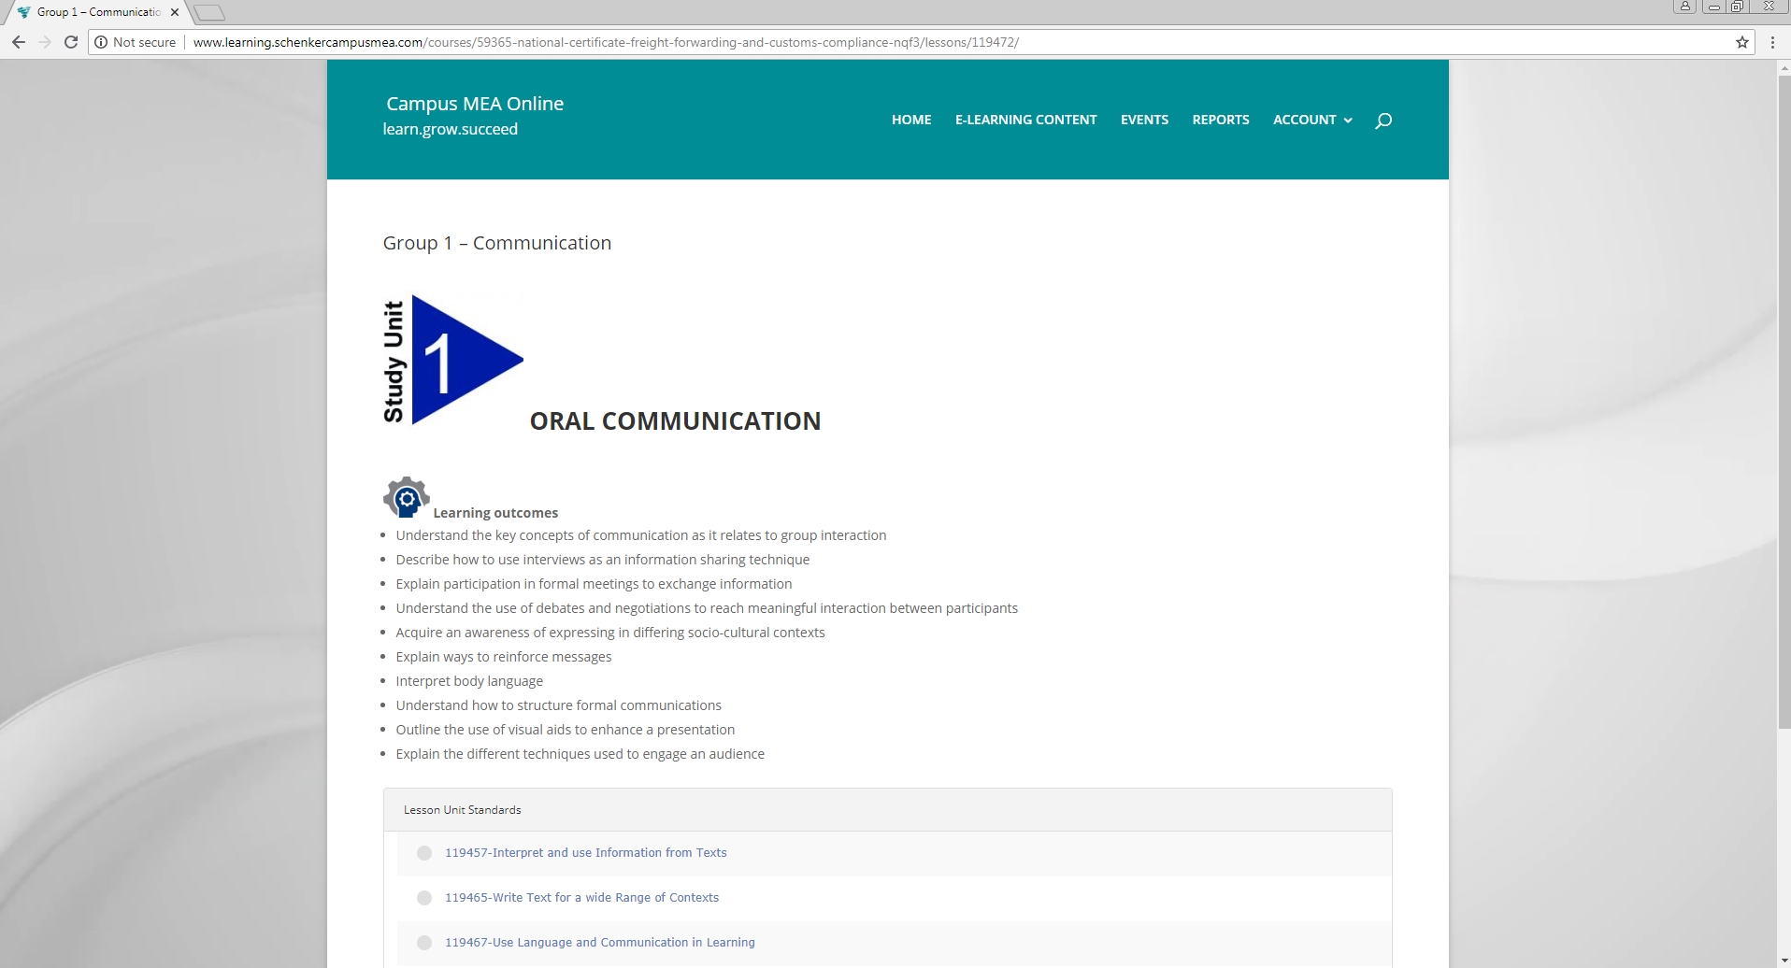Toggle completion circle for 119457 lesson

point(424,853)
